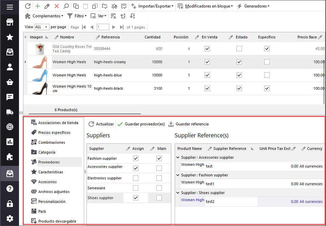Open shipping truck icon in sidebar
Viewport: 326px width, 226px height.
10,112
